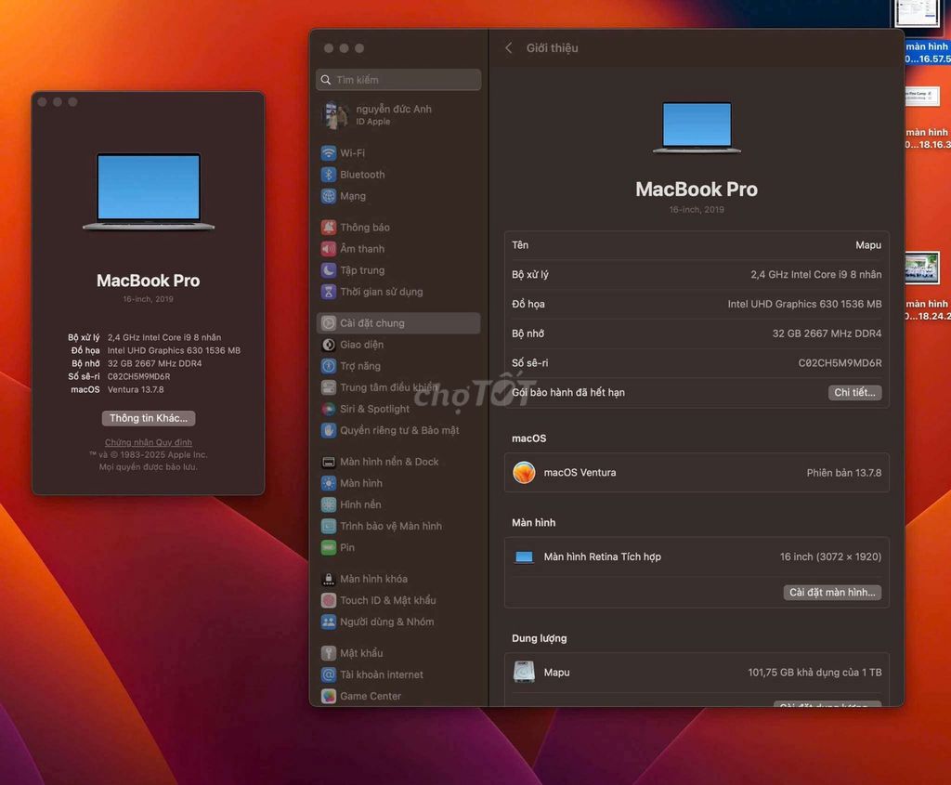Click Thông tin Khác... button in About window

pyautogui.click(x=149, y=419)
